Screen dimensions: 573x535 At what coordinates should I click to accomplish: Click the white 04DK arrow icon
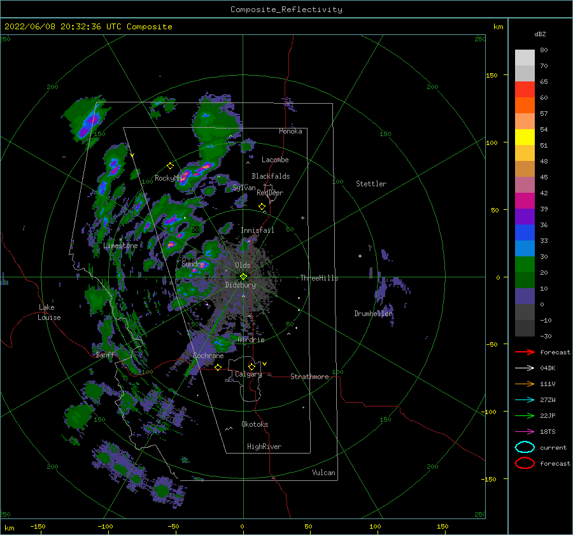coord(525,368)
